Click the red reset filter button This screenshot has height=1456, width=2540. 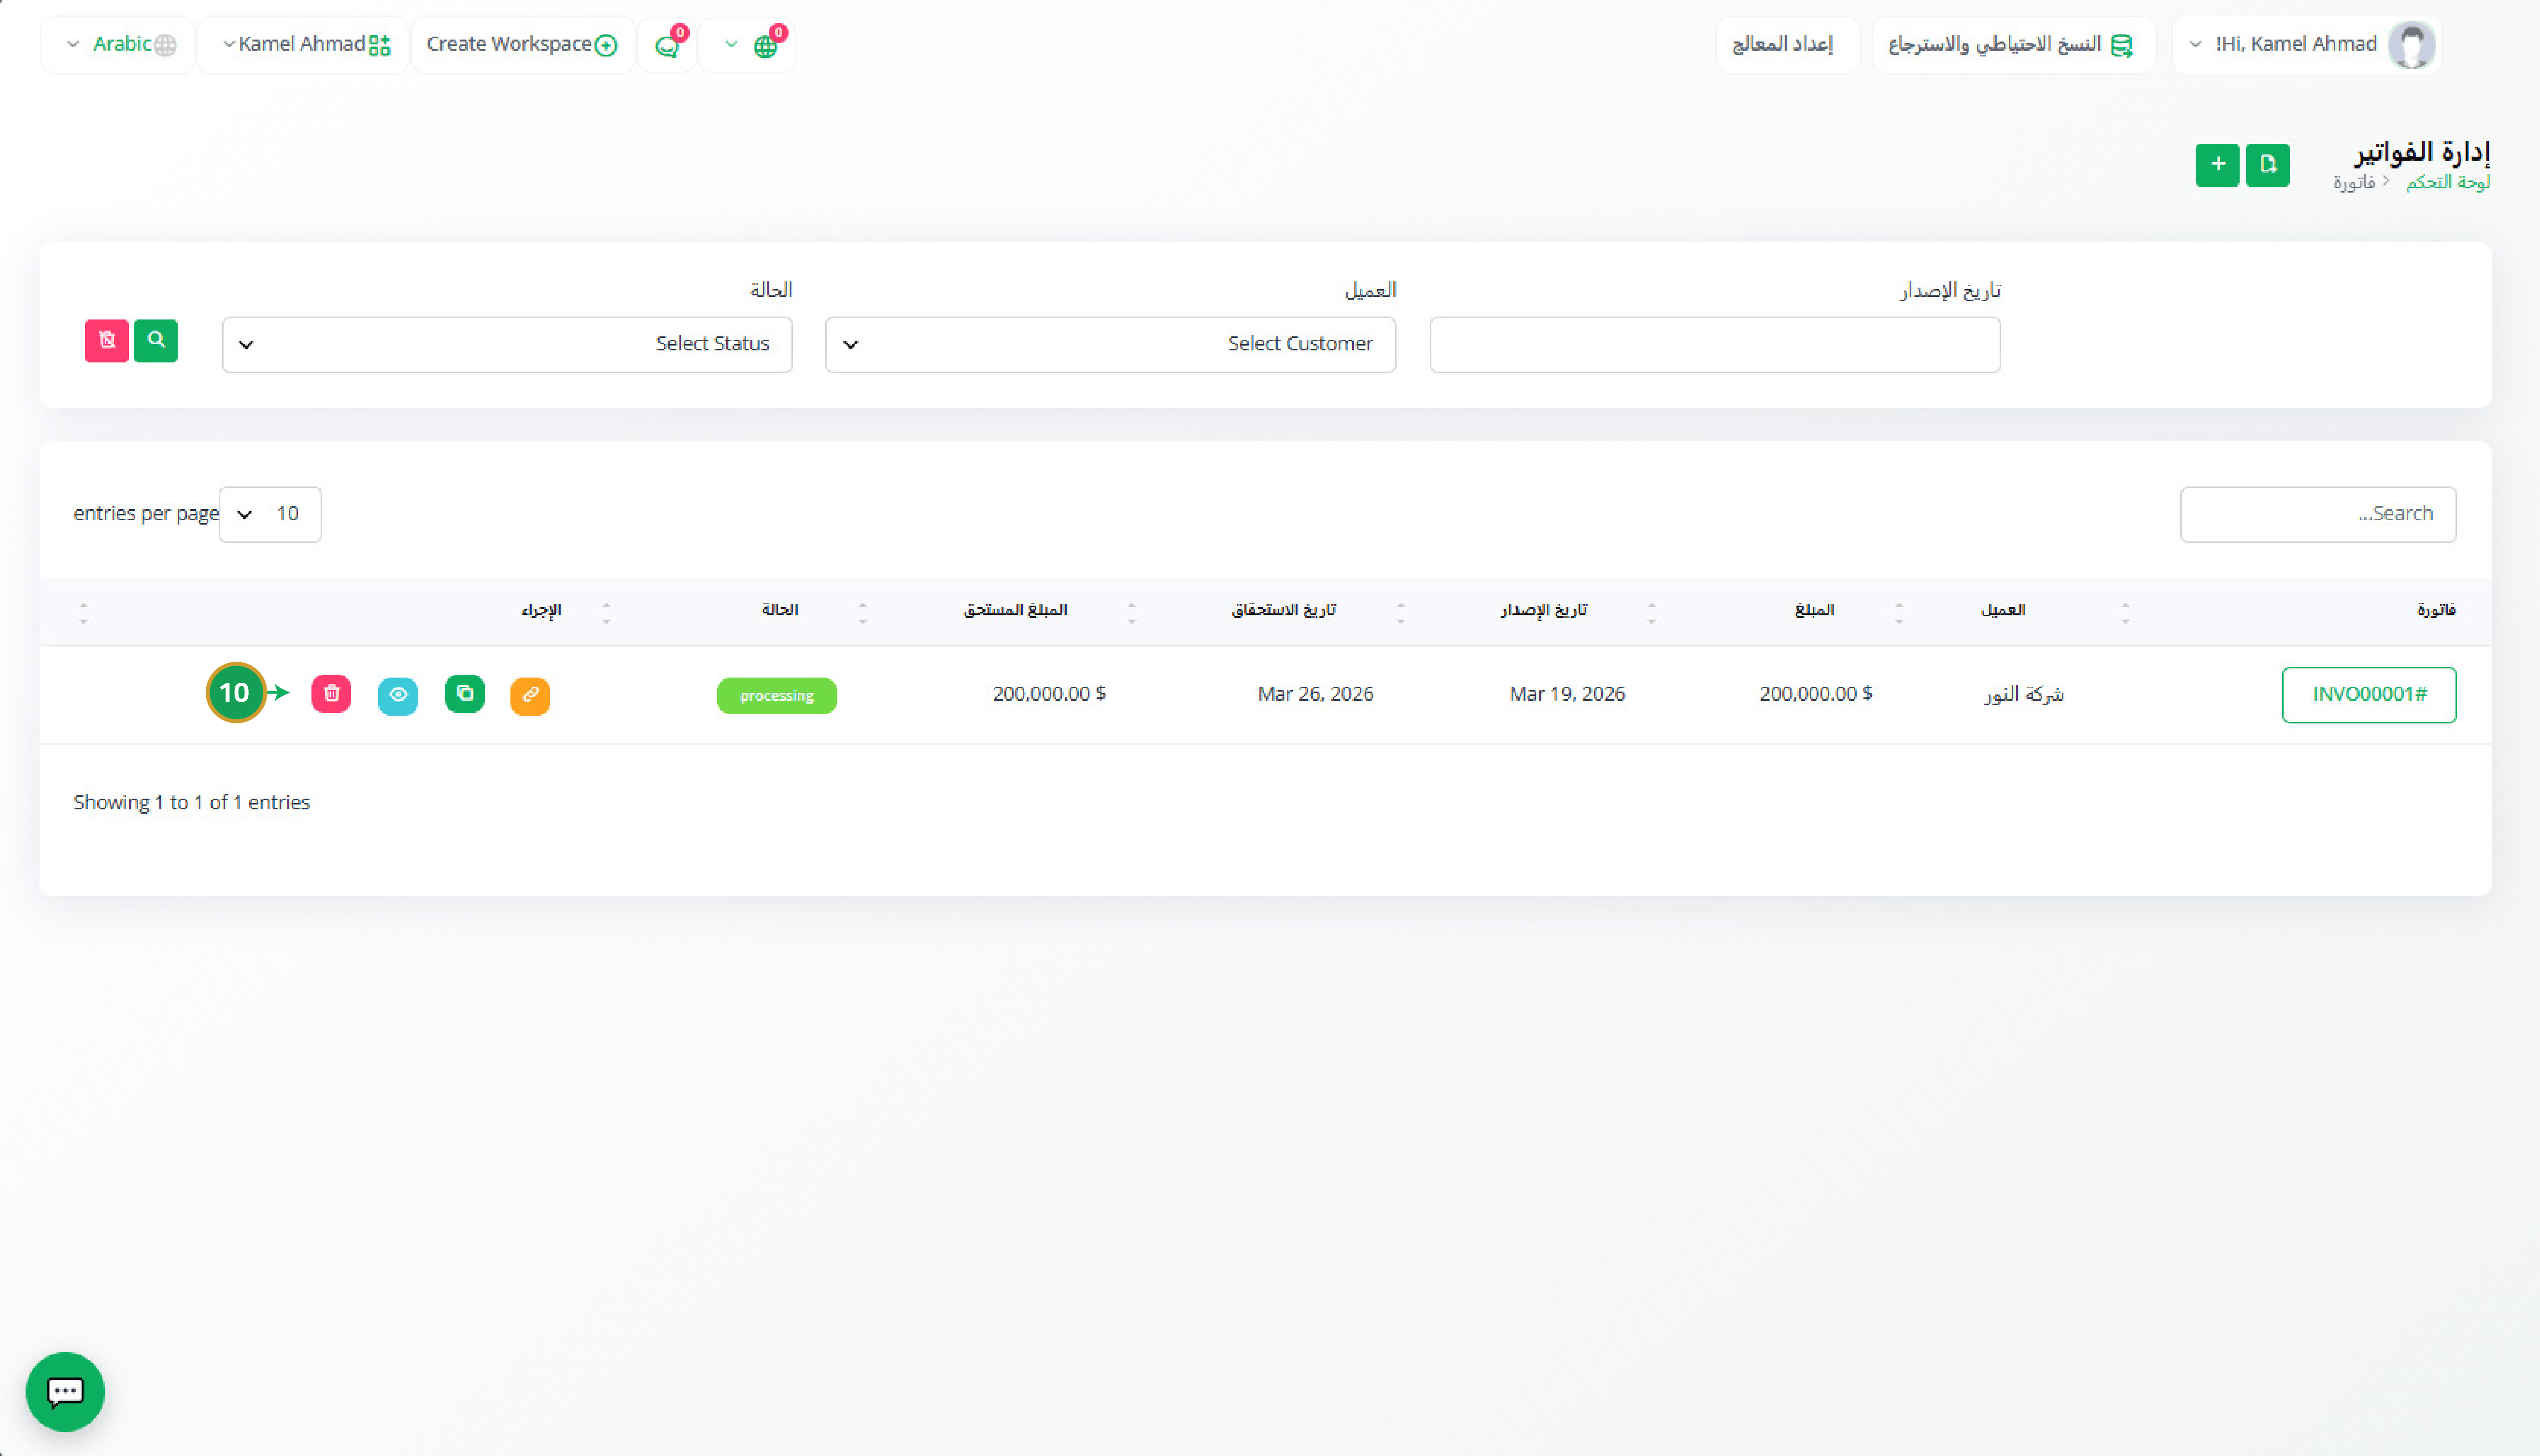tap(107, 341)
